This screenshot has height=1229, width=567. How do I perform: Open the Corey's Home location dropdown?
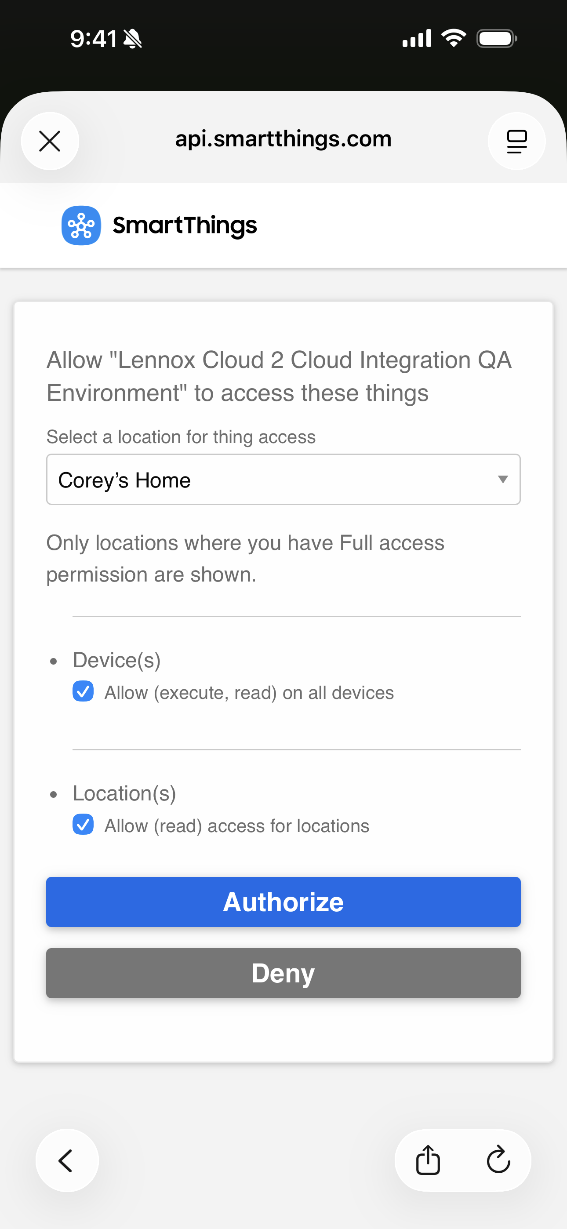click(283, 480)
